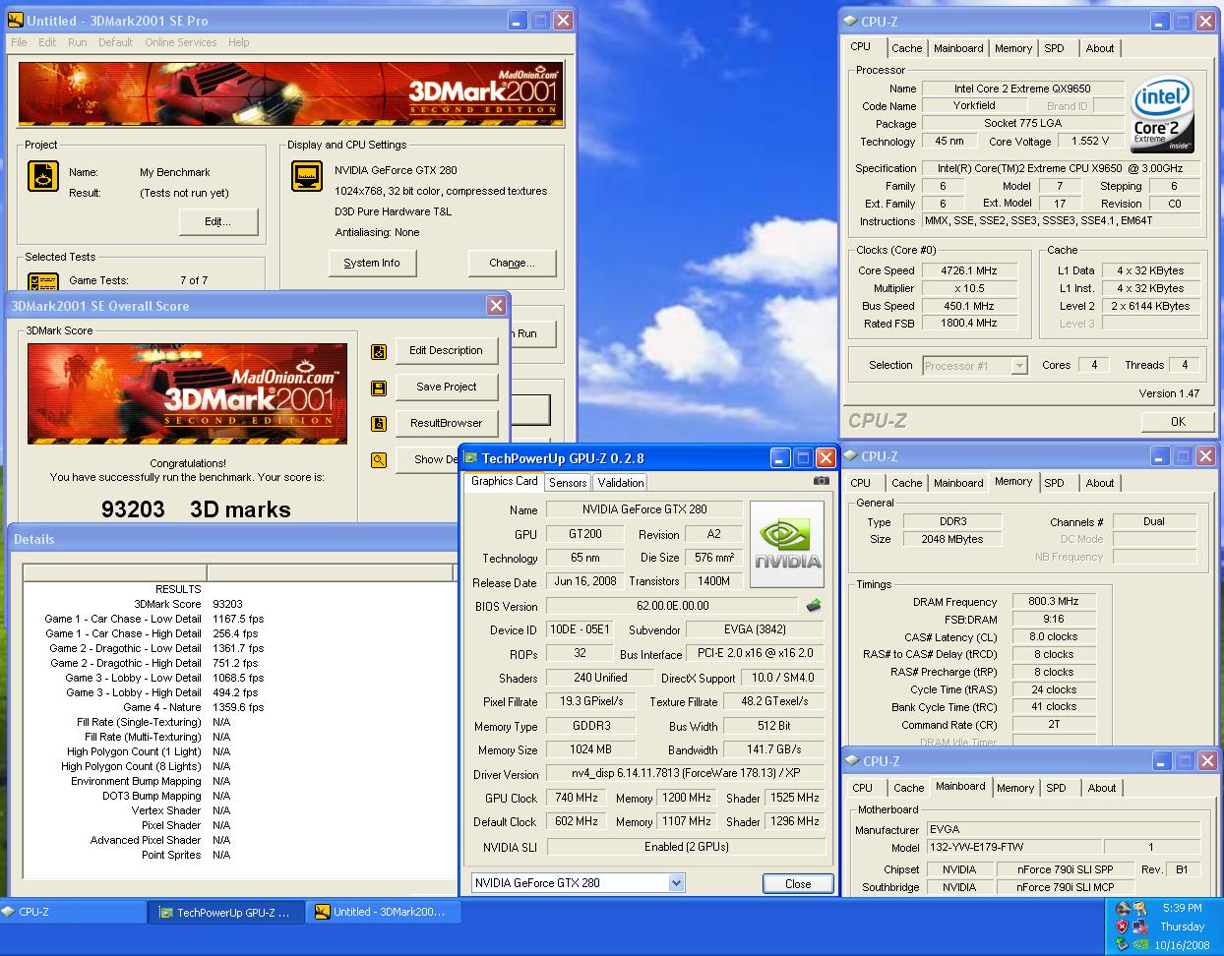1224x956 pixels.
Task: Click the Save Project floppy disk icon
Action: pyautogui.click(x=379, y=388)
